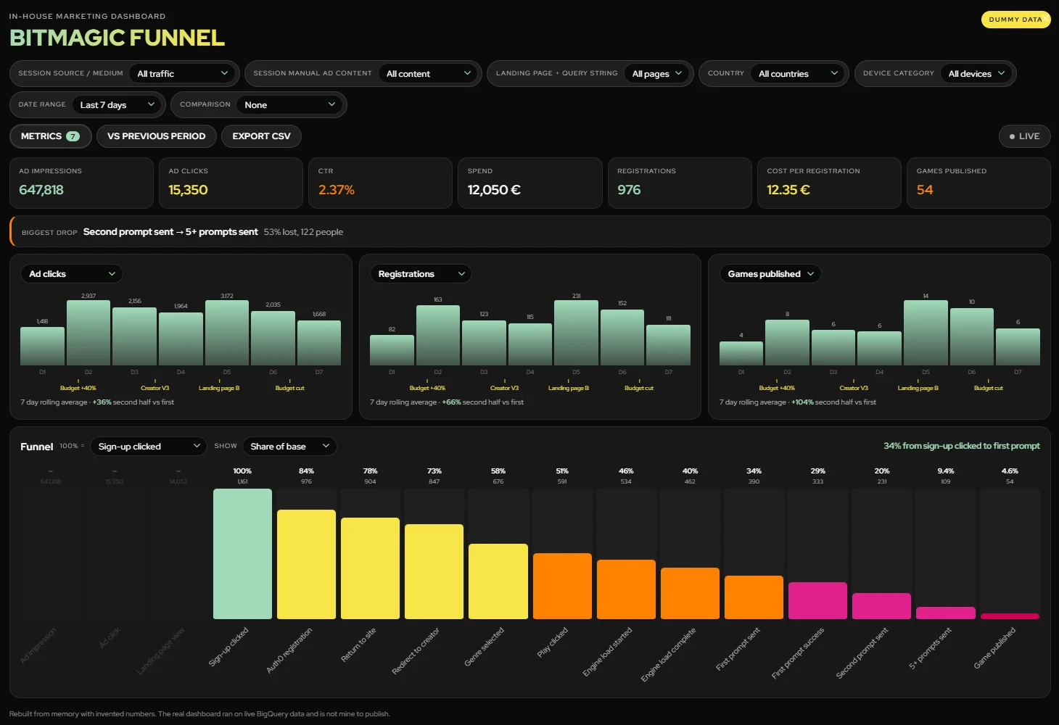
Task: Click 'Landing page B' marker under Registrations chart
Action: [x=568, y=388]
